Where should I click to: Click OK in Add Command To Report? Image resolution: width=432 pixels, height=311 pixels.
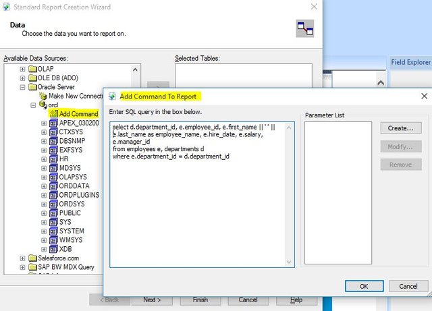pyautogui.click(x=364, y=286)
